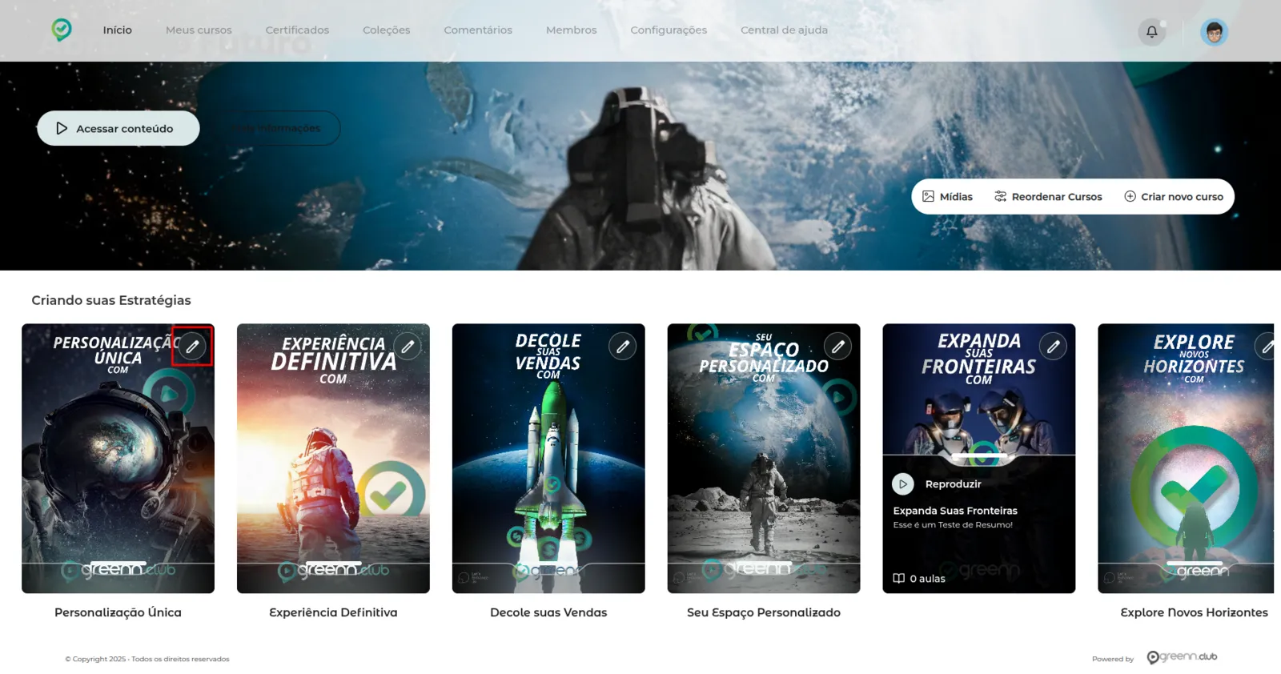
Task: Edit the Experiência Definitiva course
Action: click(x=408, y=347)
